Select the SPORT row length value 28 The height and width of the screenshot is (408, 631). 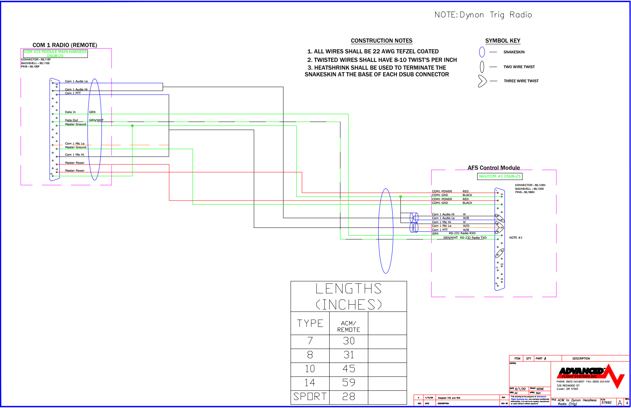(348, 397)
